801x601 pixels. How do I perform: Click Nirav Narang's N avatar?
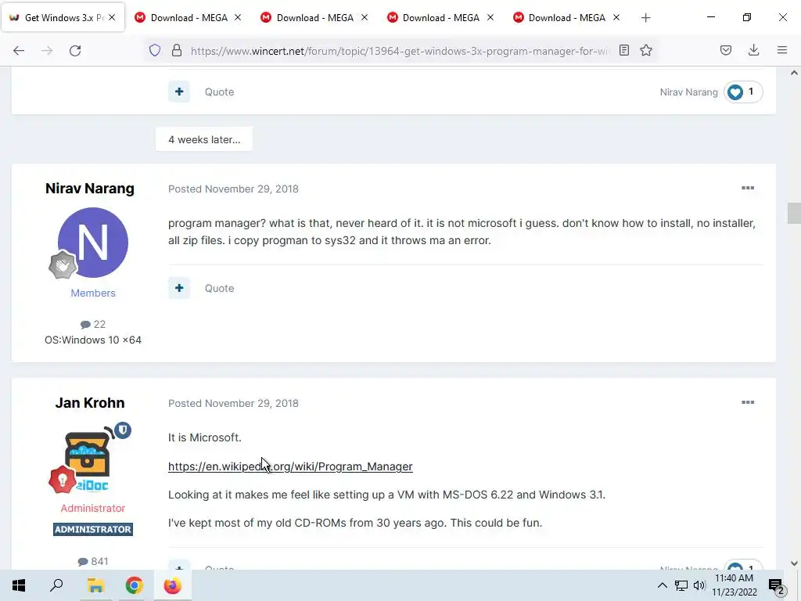pos(93,243)
